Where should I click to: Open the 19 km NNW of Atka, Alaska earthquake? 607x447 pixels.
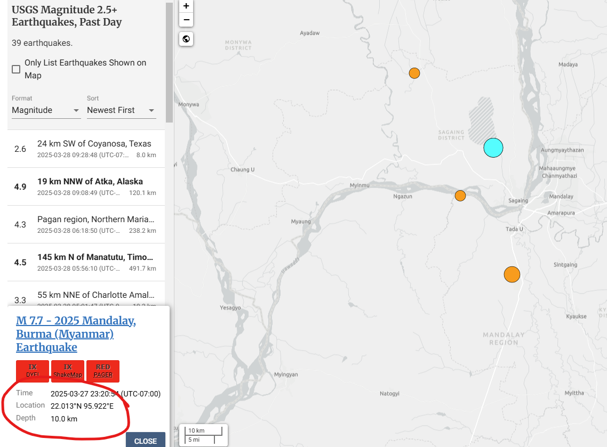(x=86, y=187)
